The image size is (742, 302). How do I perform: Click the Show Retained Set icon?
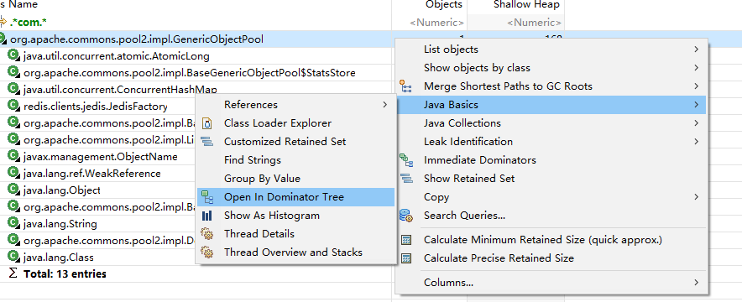[405, 178]
